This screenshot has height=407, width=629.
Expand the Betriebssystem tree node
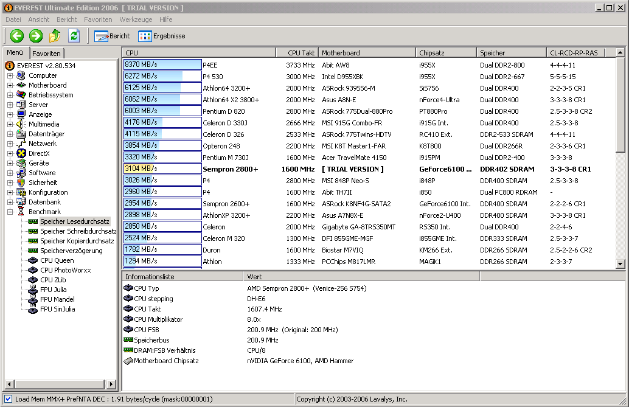click(x=10, y=95)
